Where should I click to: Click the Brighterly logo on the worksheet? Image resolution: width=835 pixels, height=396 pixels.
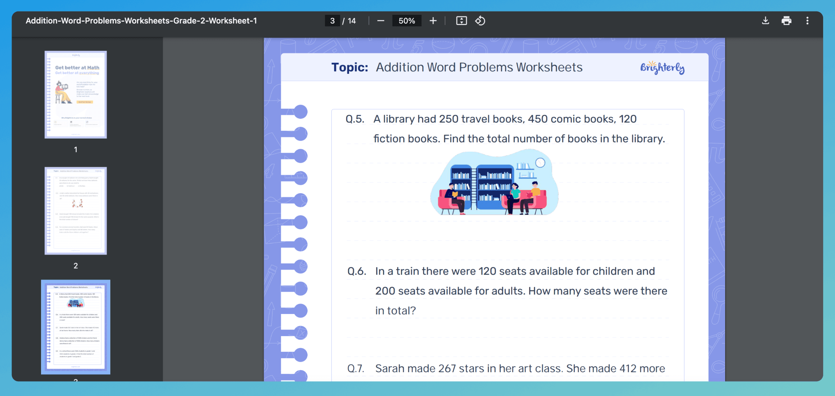click(x=662, y=67)
